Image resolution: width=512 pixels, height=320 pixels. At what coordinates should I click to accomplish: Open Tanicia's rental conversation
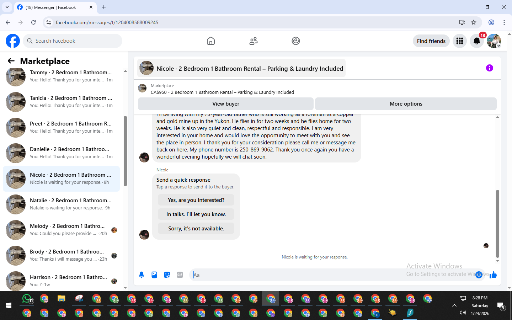click(x=61, y=102)
